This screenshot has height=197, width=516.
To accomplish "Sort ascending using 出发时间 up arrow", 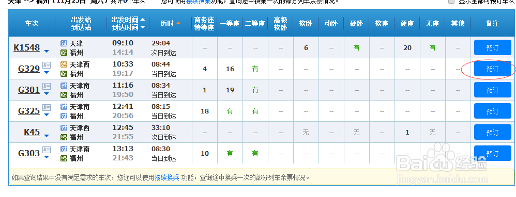I will (143, 20).
